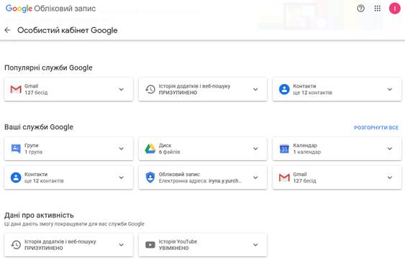Click the shield icon in Обліковий запис card

[150, 177]
